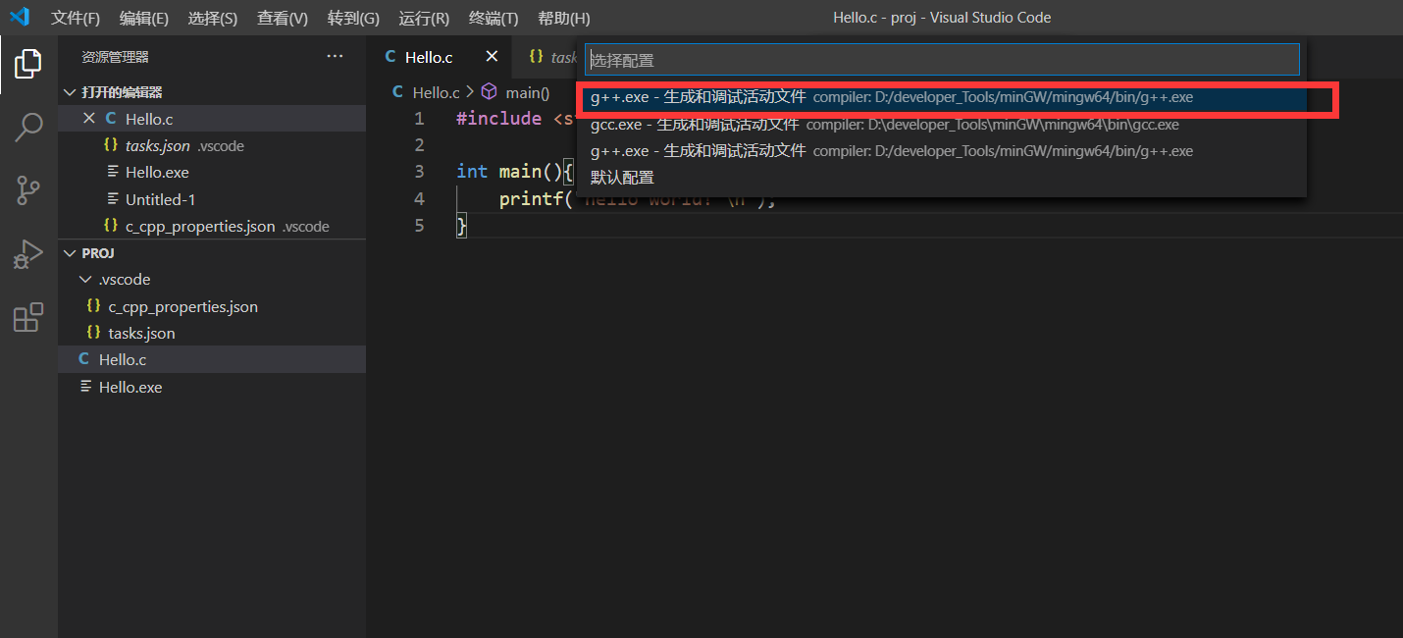Viewport: 1403px width, 638px height.
Task: Click Hello.c in the breadcrumb
Action: click(436, 92)
